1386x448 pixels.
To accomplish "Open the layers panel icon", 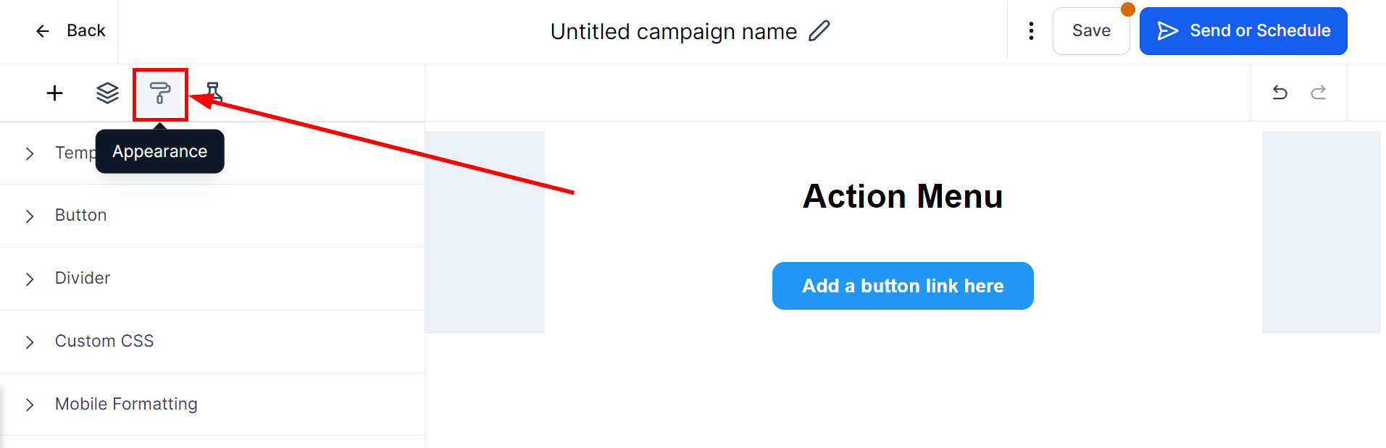I will [x=107, y=93].
